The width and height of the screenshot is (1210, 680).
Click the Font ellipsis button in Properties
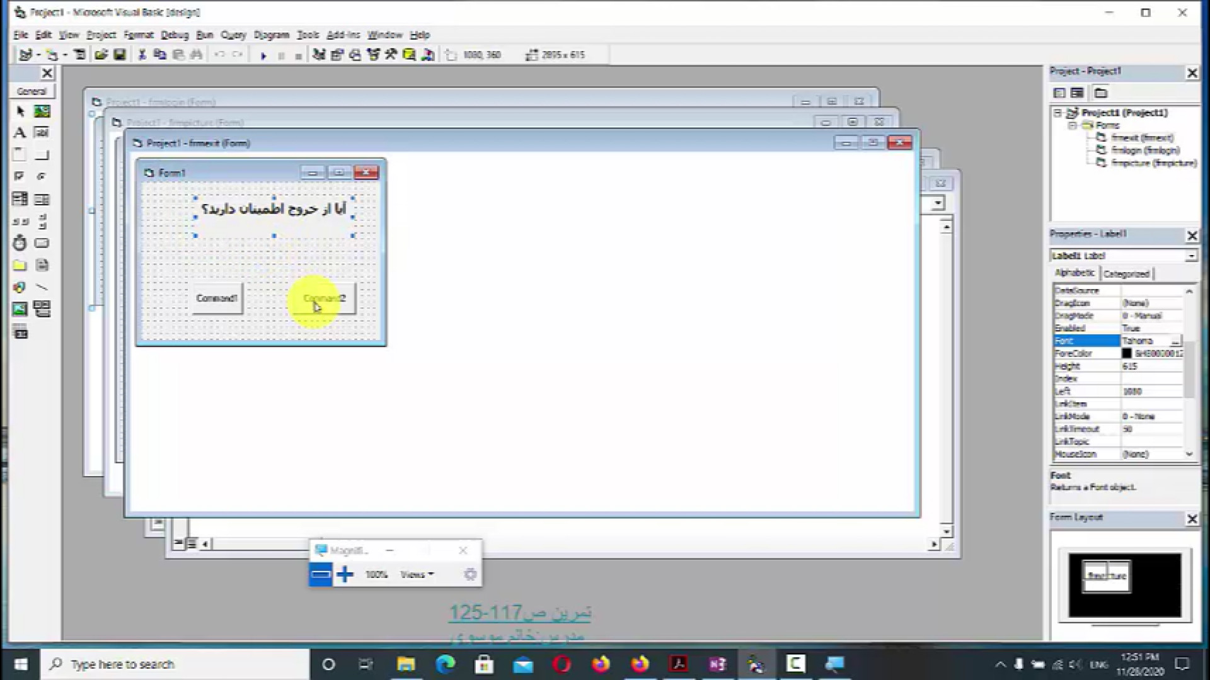(1176, 341)
